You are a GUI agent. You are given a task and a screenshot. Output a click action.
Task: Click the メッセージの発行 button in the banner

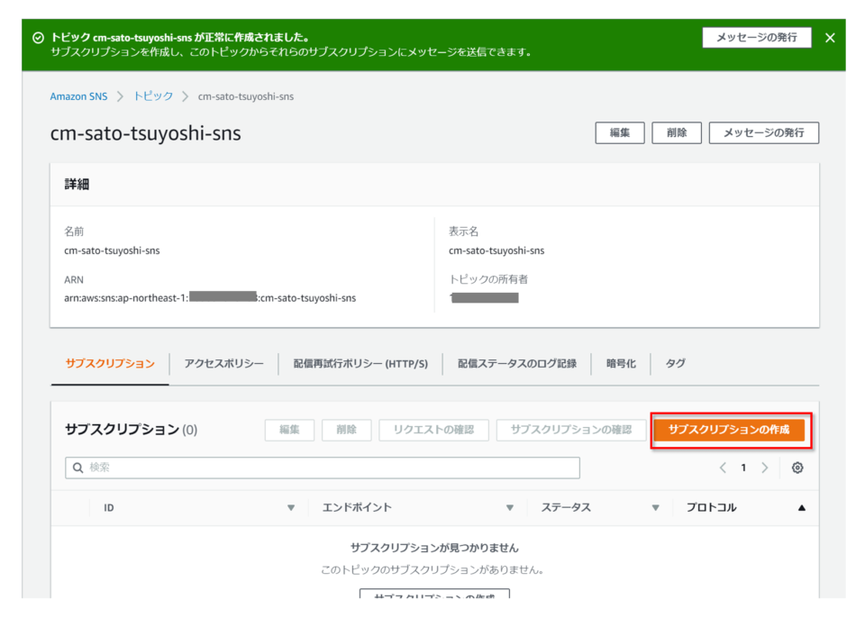tap(757, 37)
